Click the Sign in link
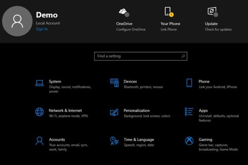Image resolution: width=248 pixels, height=165 pixels. coord(42,29)
